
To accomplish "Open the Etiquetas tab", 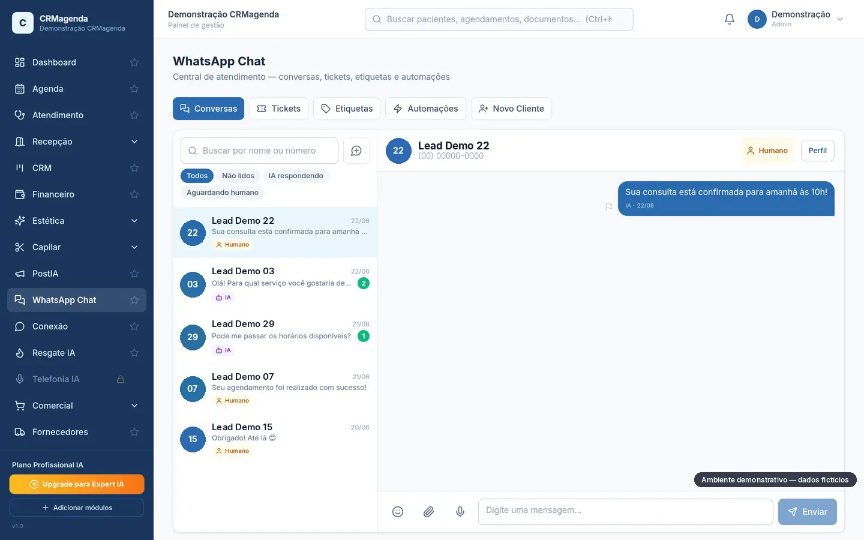I will pyautogui.click(x=347, y=109).
